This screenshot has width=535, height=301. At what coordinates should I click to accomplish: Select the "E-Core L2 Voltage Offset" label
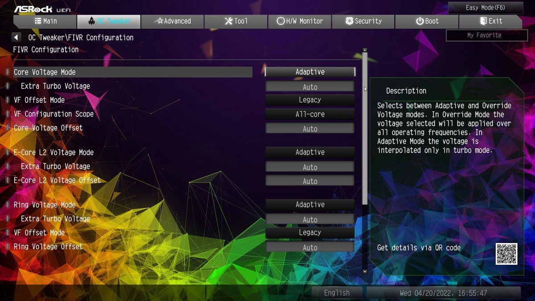coord(57,180)
